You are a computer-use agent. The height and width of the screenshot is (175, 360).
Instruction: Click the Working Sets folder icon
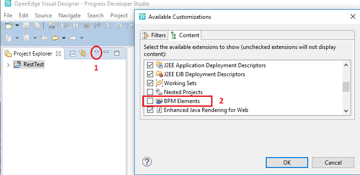pos(159,83)
